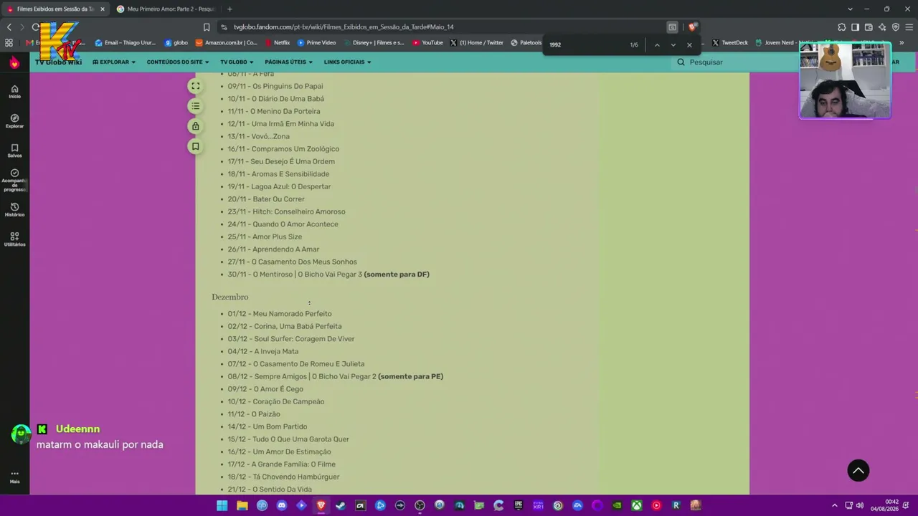
Task: Click the streamer webcam overlay
Action: point(845,80)
